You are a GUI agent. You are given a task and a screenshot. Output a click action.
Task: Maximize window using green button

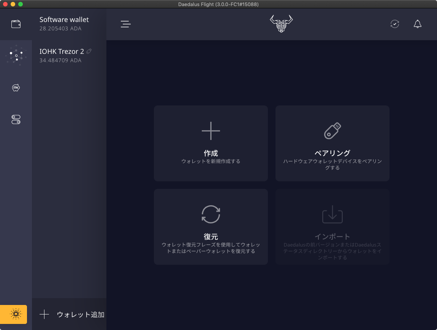(x=21, y=4)
